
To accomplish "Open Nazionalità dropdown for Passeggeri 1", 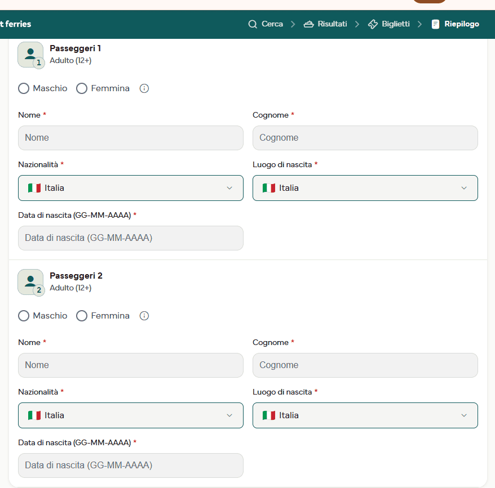I will (131, 188).
